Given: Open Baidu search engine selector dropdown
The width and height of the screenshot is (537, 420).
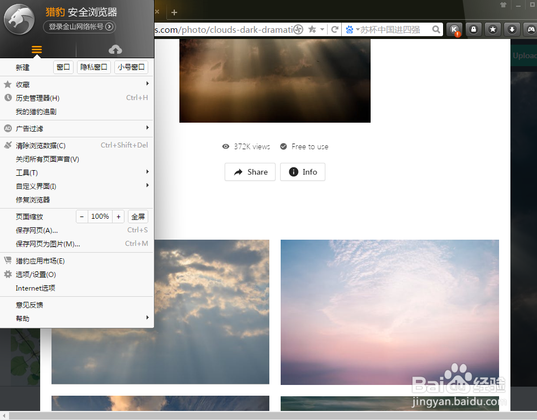Looking at the screenshot, I should [352, 30].
